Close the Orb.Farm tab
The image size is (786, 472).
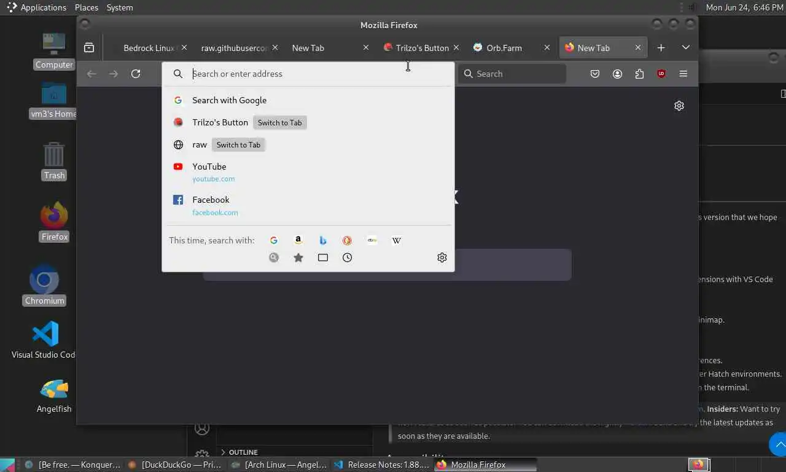click(547, 47)
